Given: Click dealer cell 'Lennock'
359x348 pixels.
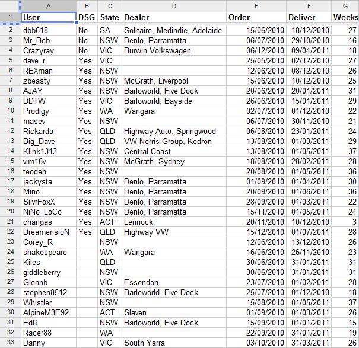Looking at the screenshot, I should tap(174, 222).
